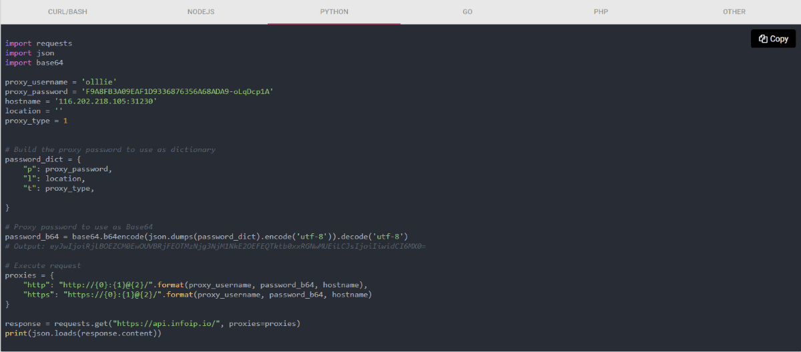Click the '"https": "https://' proxies line
This screenshot has height=352, width=801.
click(197, 295)
